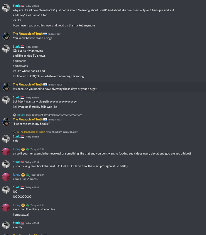Open @Stark mention in the reply preview
Viewport: 206px width, 235px height.
click(x=21, y=115)
